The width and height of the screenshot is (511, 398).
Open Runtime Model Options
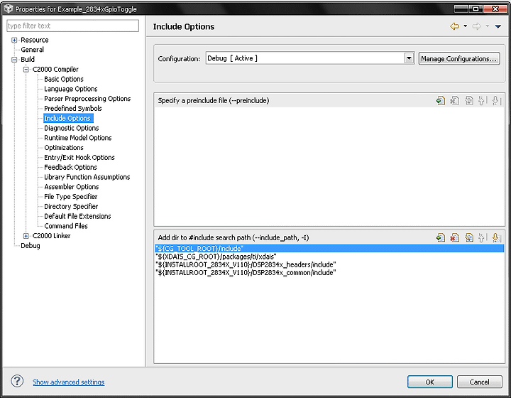tap(78, 138)
